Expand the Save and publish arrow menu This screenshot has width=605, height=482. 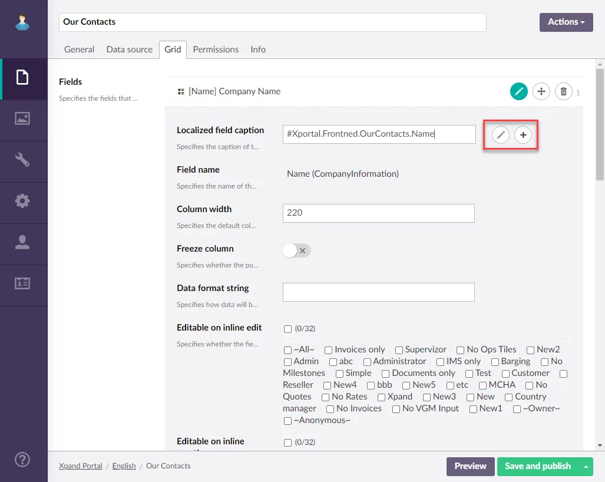[x=586, y=466]
